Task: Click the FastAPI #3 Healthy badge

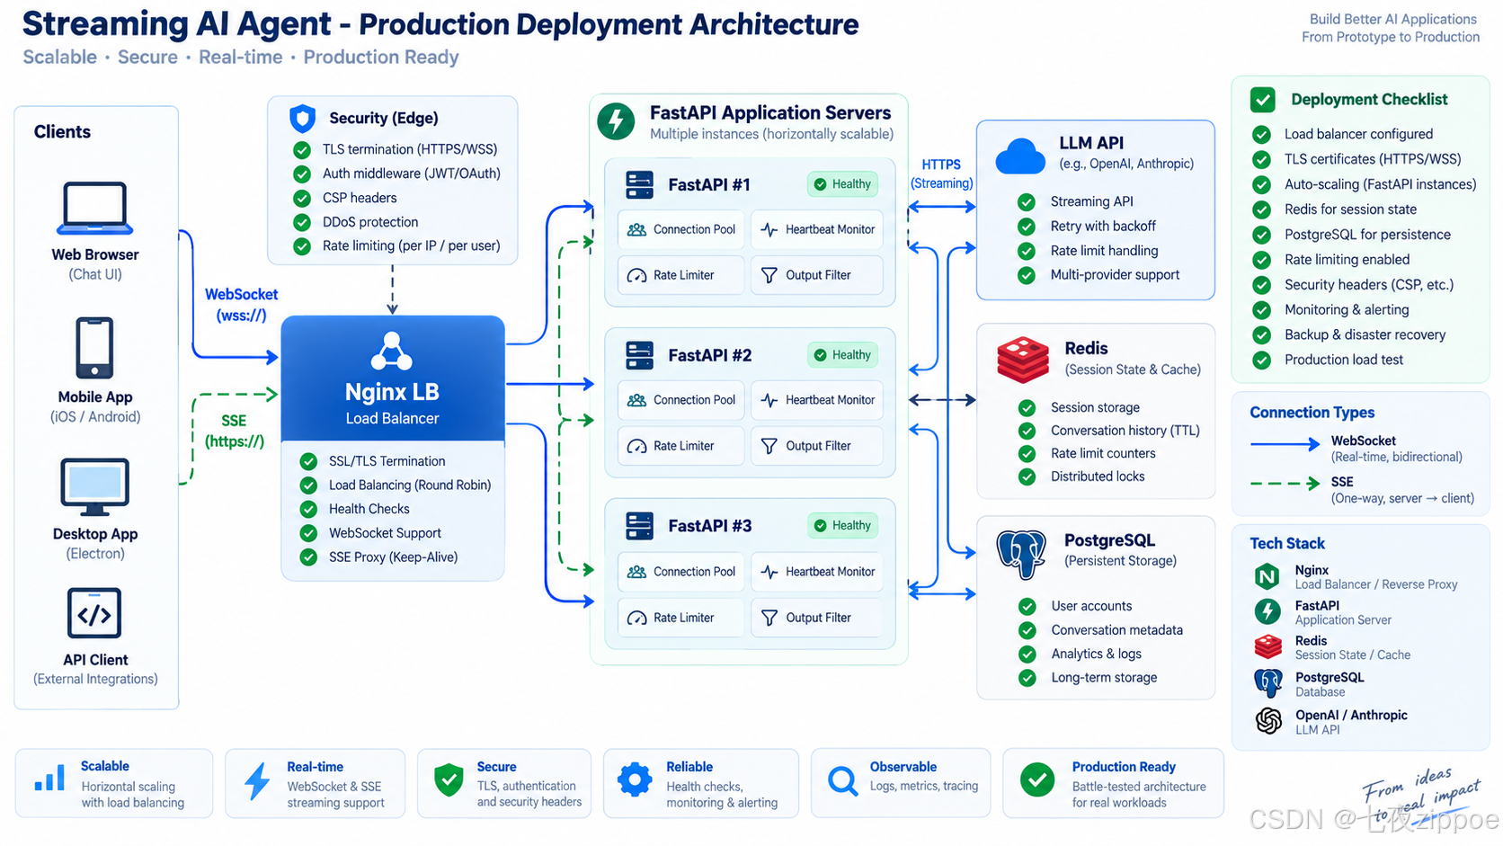Action: 842,526
